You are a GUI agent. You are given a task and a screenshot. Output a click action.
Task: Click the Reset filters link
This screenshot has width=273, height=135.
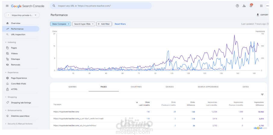point(120,24)
